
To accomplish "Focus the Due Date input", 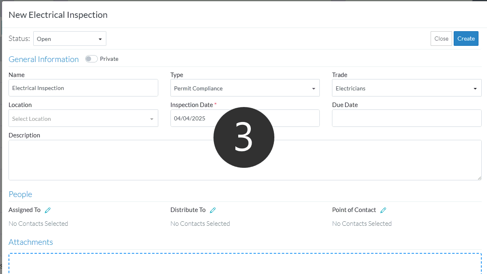I will [407, 118].
